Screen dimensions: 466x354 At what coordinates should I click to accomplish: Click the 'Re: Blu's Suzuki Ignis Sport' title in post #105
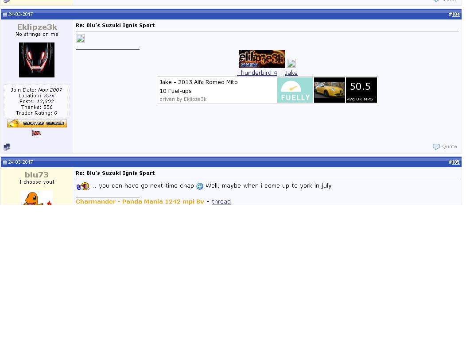115,173
